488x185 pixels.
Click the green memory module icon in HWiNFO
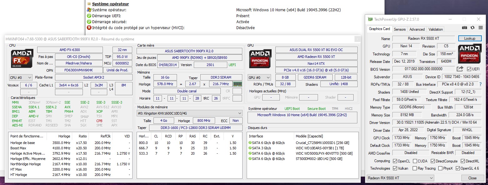238,84
